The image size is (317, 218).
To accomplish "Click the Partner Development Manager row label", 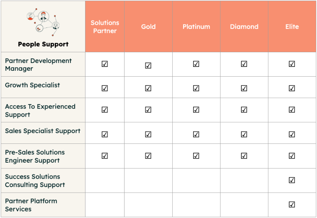I will click(x=38, y=64).
